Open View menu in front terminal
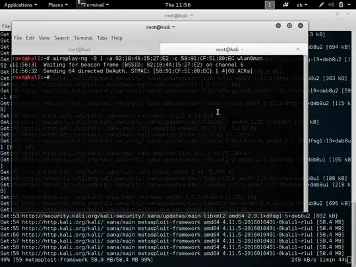Viewport: 356px width, 267px height. pyautogui.click(x=44, y=38)
